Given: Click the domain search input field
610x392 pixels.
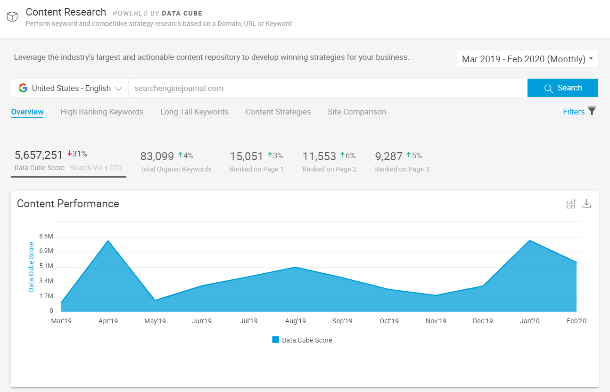Looking at the screenshot, I should coord(327,88).
